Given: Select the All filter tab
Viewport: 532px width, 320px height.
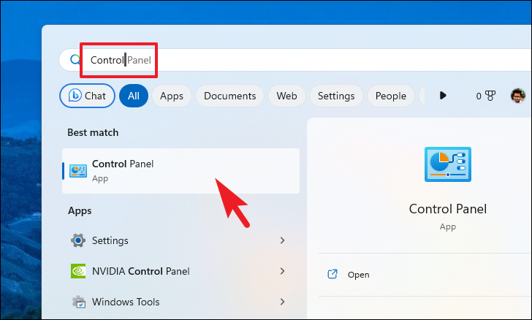Looking at the screenshot, I should [x=133, y=96].
